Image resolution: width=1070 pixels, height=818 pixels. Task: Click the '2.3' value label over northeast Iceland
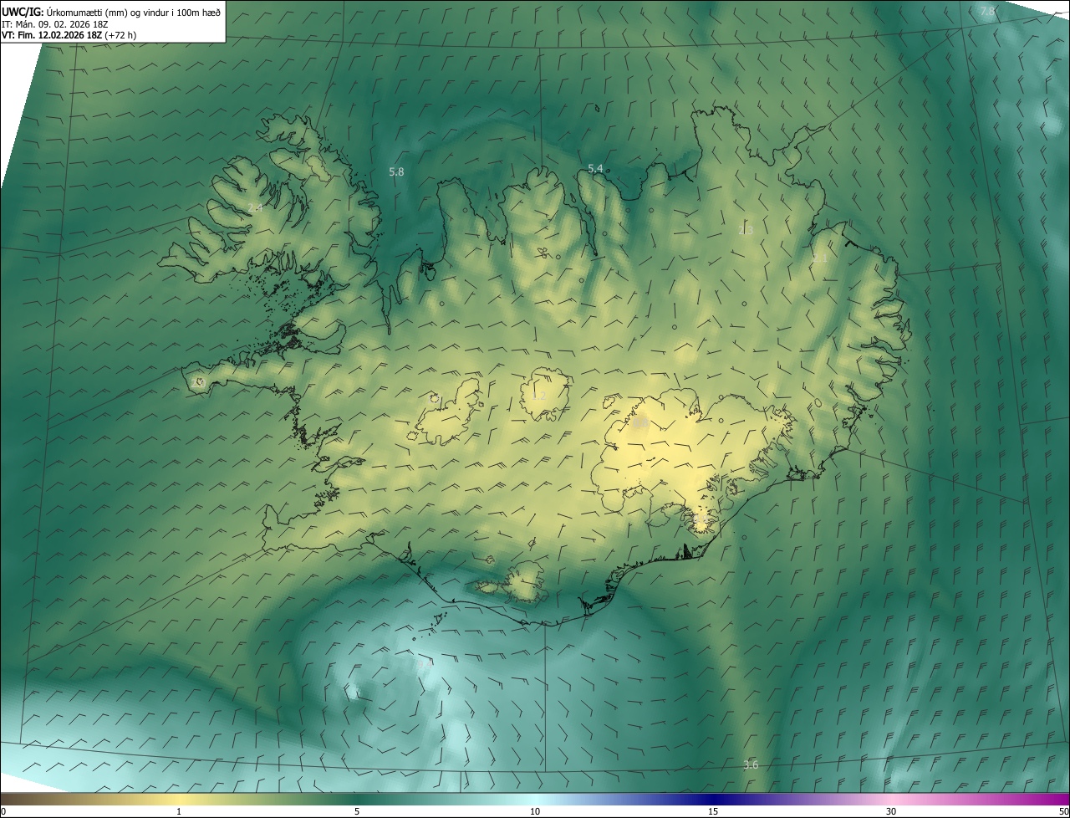pyautogui.click(x=746, y=230)
